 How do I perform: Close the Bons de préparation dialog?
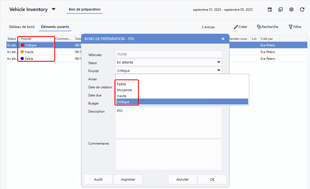[x=223, y=39]
